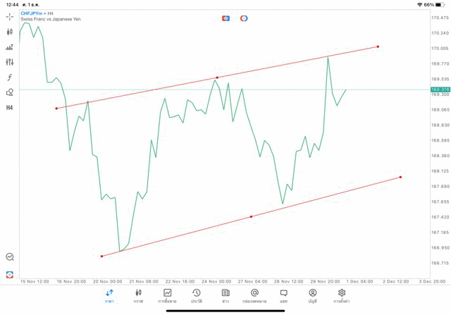Open the ข่าว news tab
Viewport: 451px width, 315px height.
point(225,296)
